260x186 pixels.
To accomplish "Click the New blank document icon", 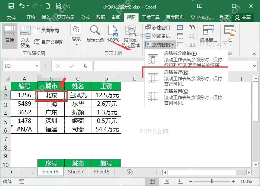I will click(x=48, y=6).
